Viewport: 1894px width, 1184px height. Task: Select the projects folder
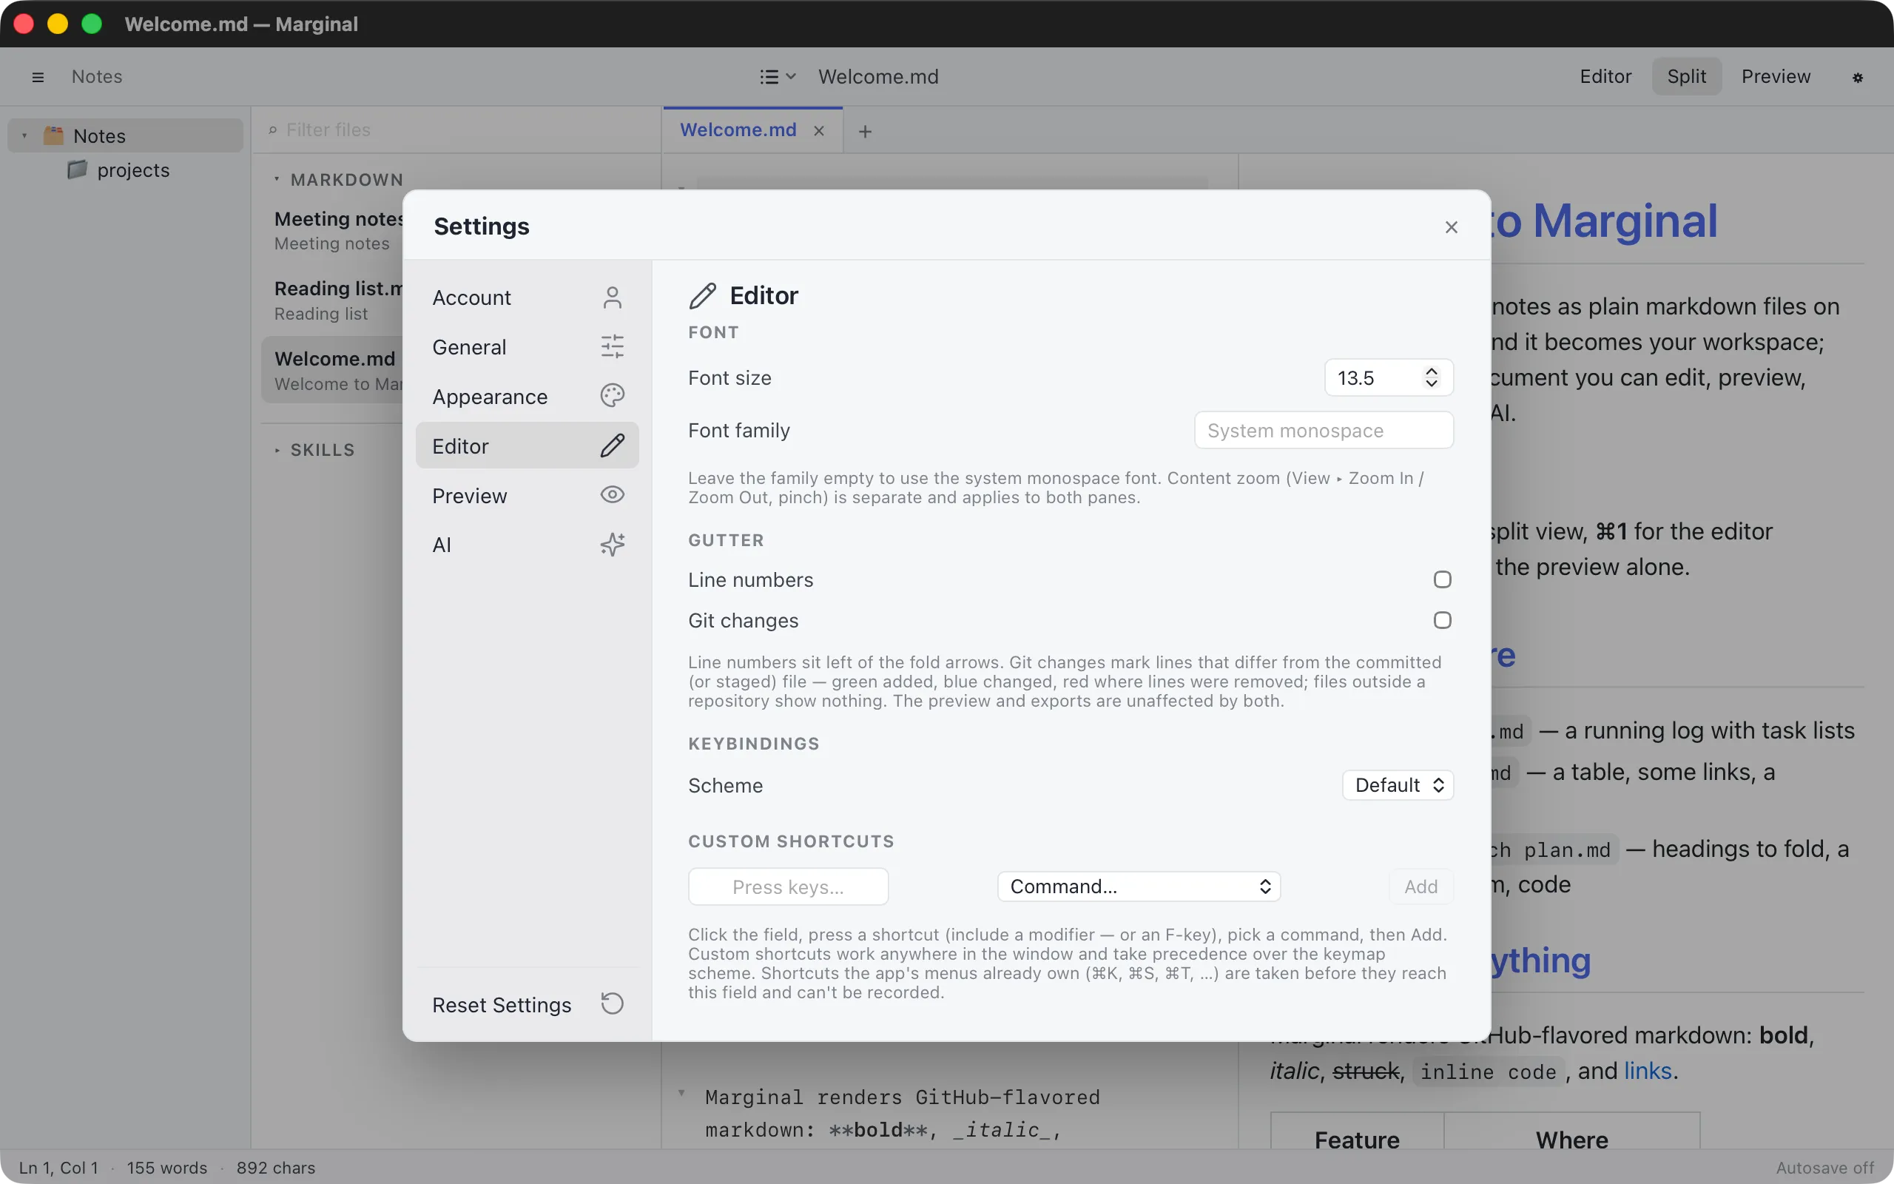point(133,170)
